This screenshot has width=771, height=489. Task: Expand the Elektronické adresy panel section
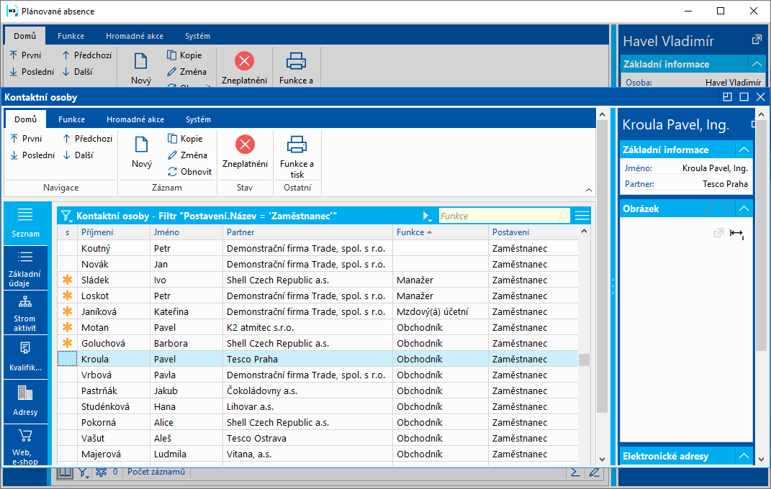pos(744,456)
